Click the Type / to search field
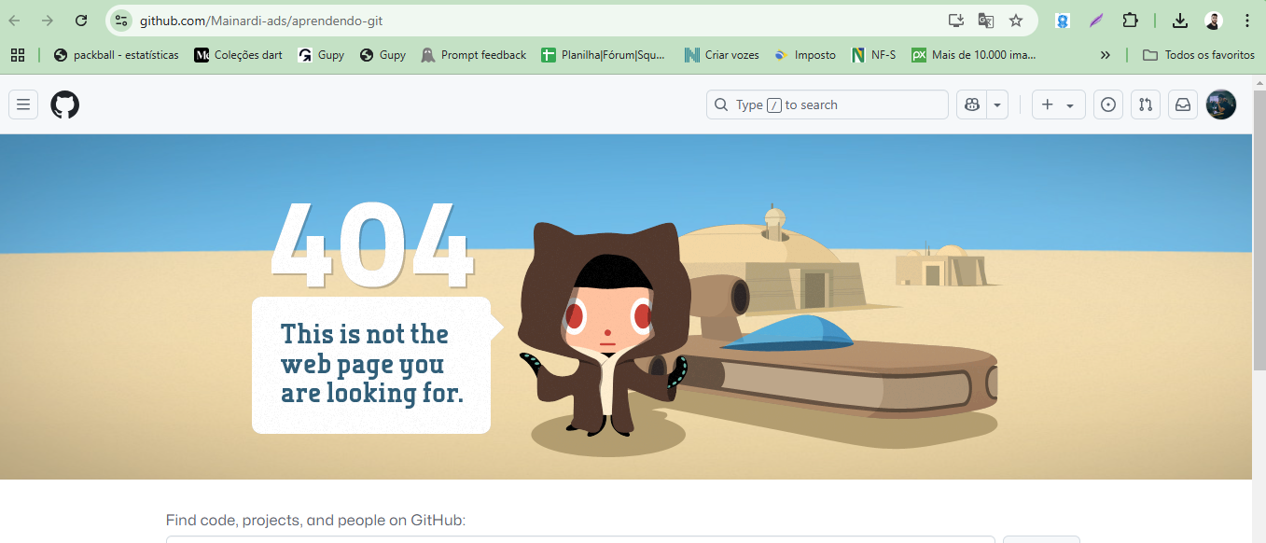Viewport: 1266px width, 543px height. [827, 104]
